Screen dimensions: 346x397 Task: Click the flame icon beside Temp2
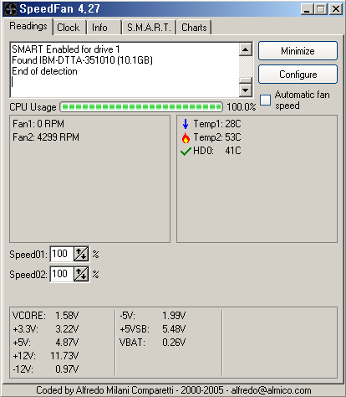pyautogui.click(x=186, y=137)
